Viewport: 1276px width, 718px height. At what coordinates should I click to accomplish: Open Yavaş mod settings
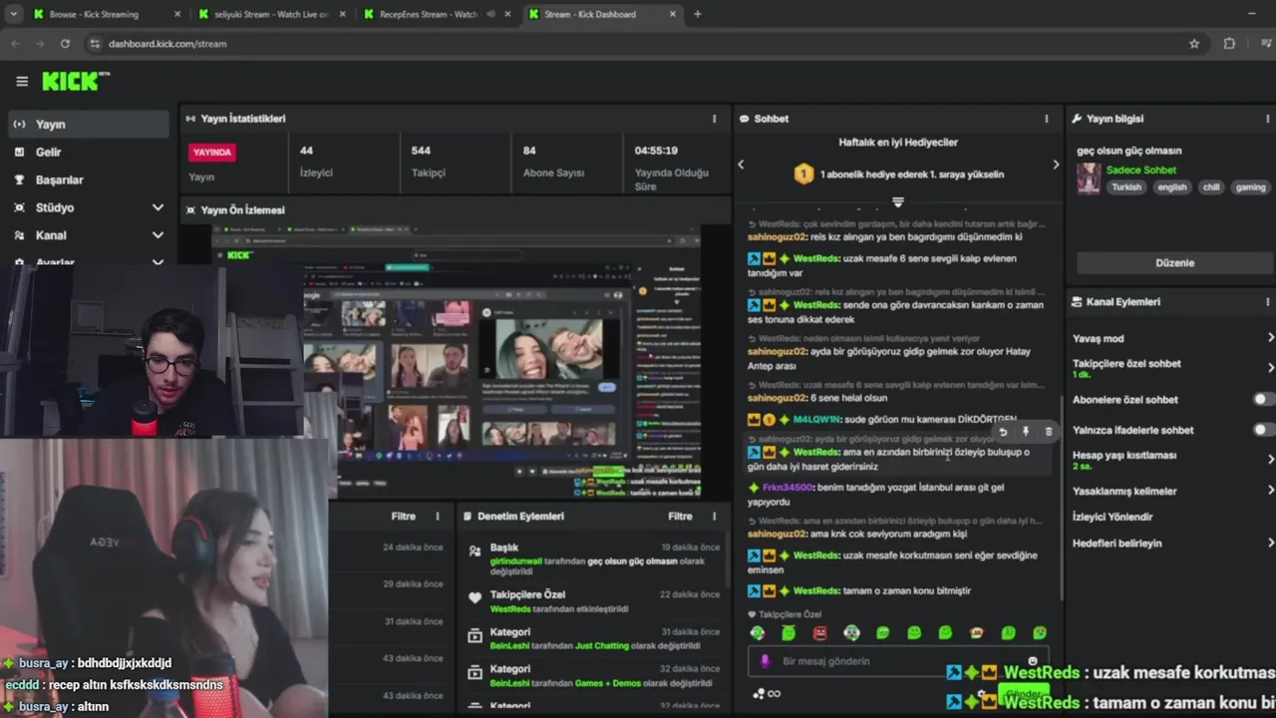pyautogui.click(x=1173, y=338)
